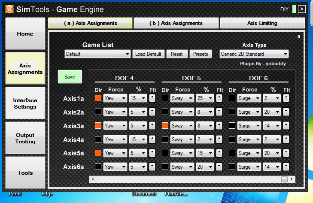This screenshot has width=313, height=203.
Task: Open Axis5a DOF 6 percent dropdown showing 20
Action: point(272,153)
